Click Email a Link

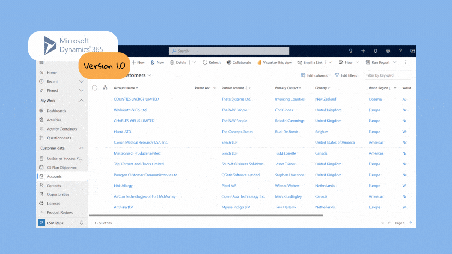click(310, 62)
